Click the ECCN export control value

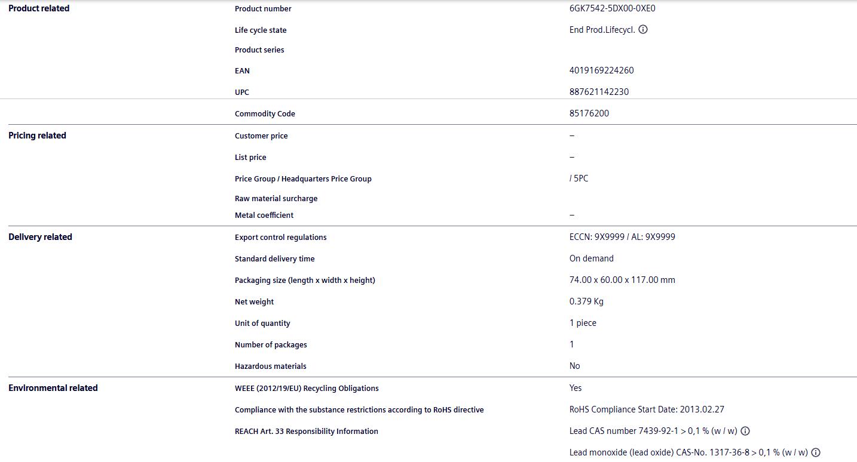(622, 237)
